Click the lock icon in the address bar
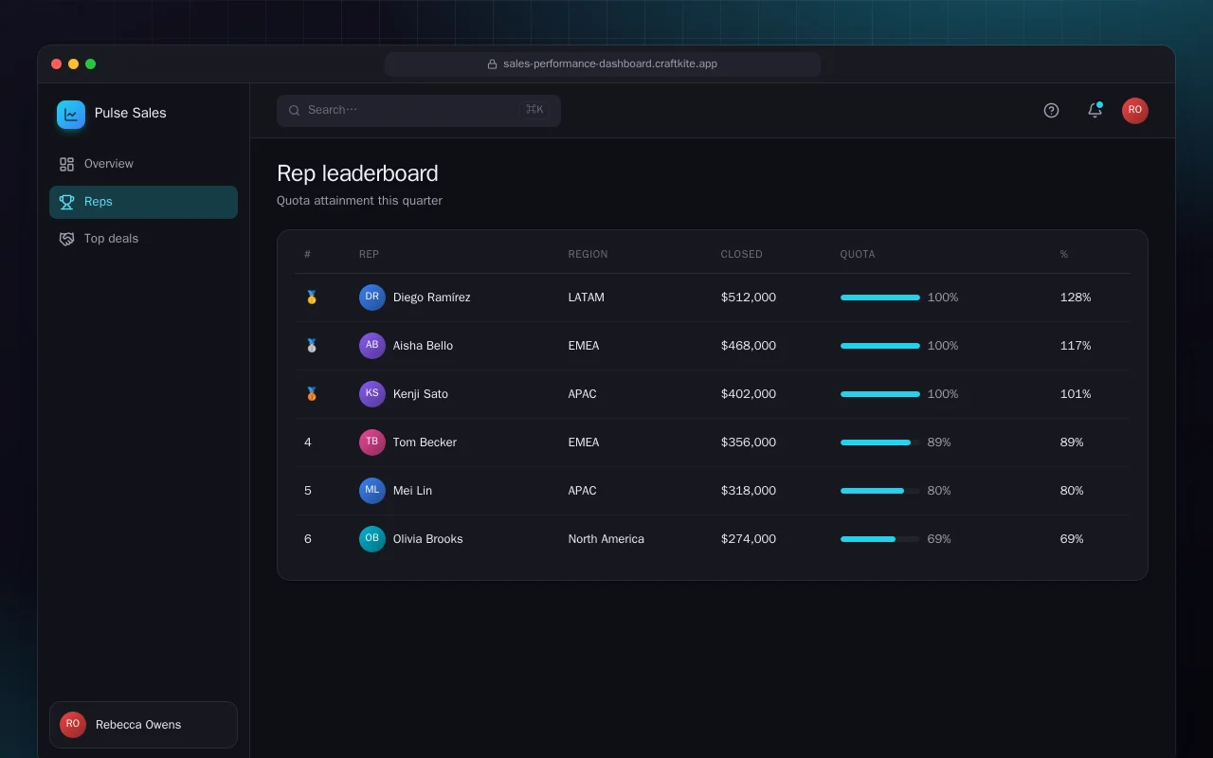 (x=493, y=64)
